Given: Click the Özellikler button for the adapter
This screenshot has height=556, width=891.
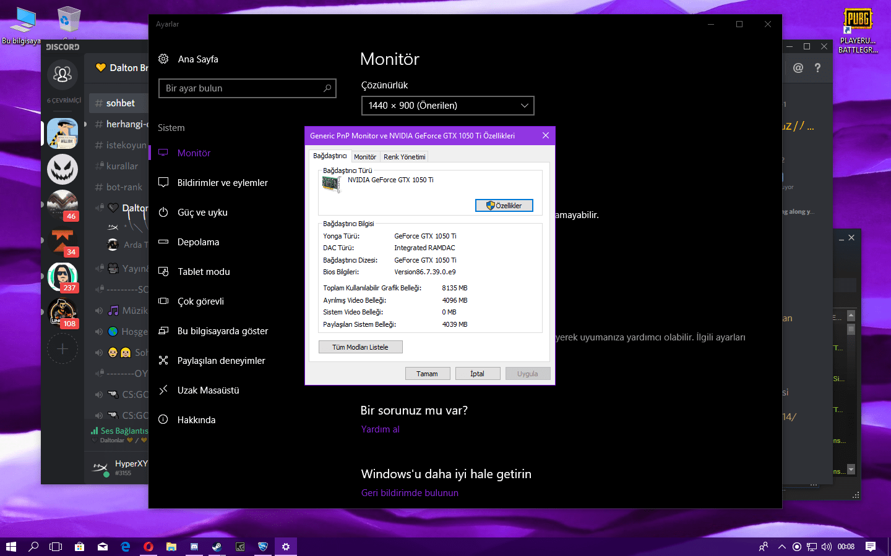Looking at the screenshot, I should (x=504, y=206).
